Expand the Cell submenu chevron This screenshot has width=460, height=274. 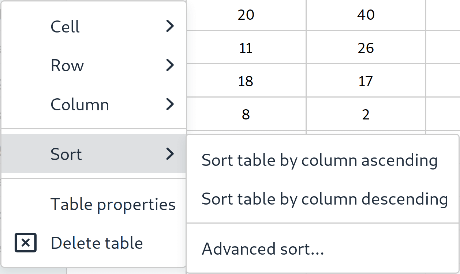169,26
